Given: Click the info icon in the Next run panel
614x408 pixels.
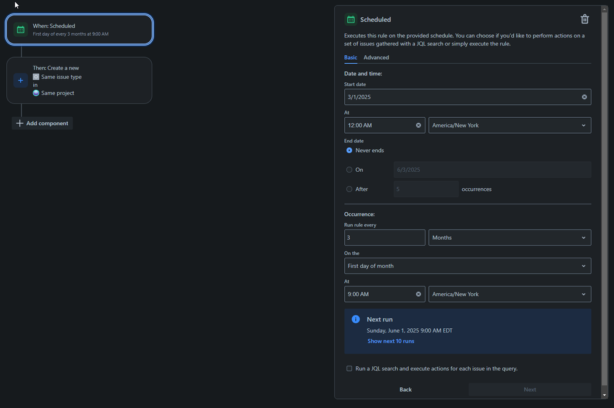Looking at the screenshot, I should click(x=355, y=319).
